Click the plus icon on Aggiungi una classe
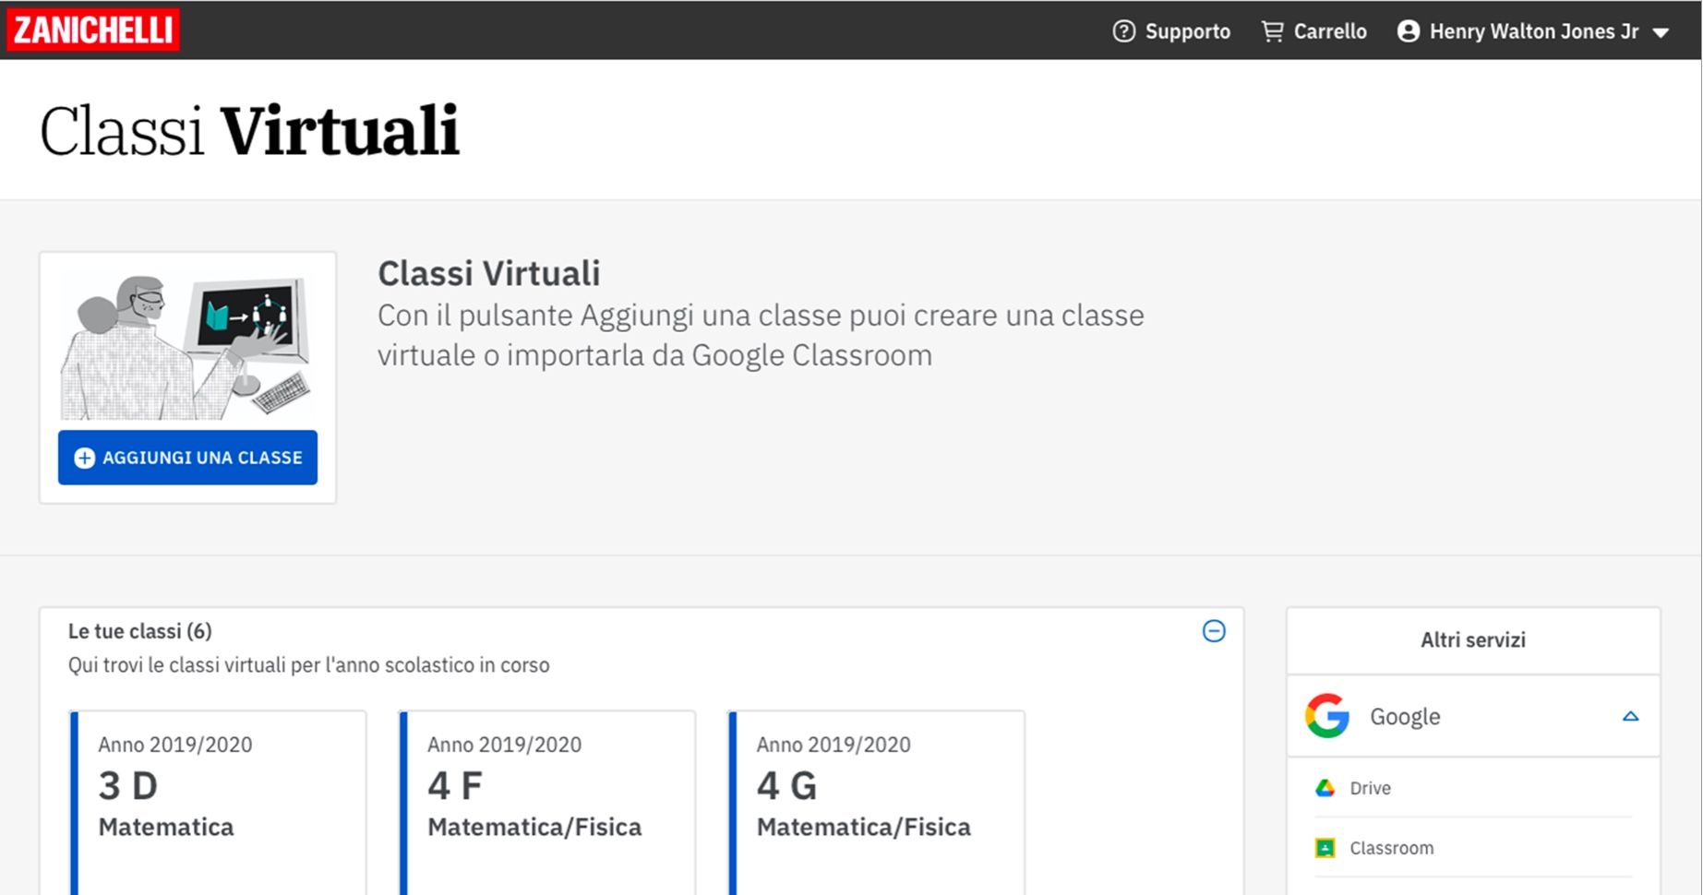The width and height of the screenshot is (1703, 895). coord(84,457)
